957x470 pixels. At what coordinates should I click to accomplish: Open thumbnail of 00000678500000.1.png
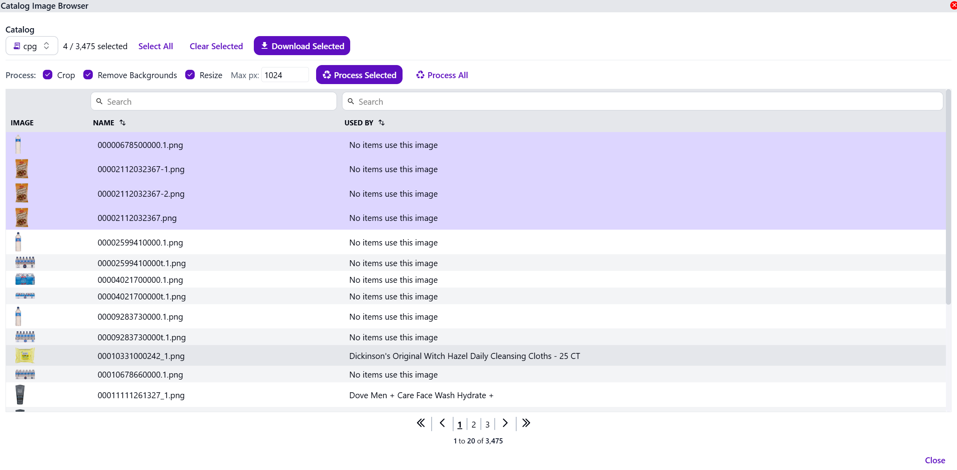[x=18, y=144]
